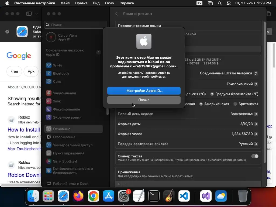The width and height of the screenshot is (276, 207).
Task: Click the Free filter chip in Google
Action: click(14, 71)
